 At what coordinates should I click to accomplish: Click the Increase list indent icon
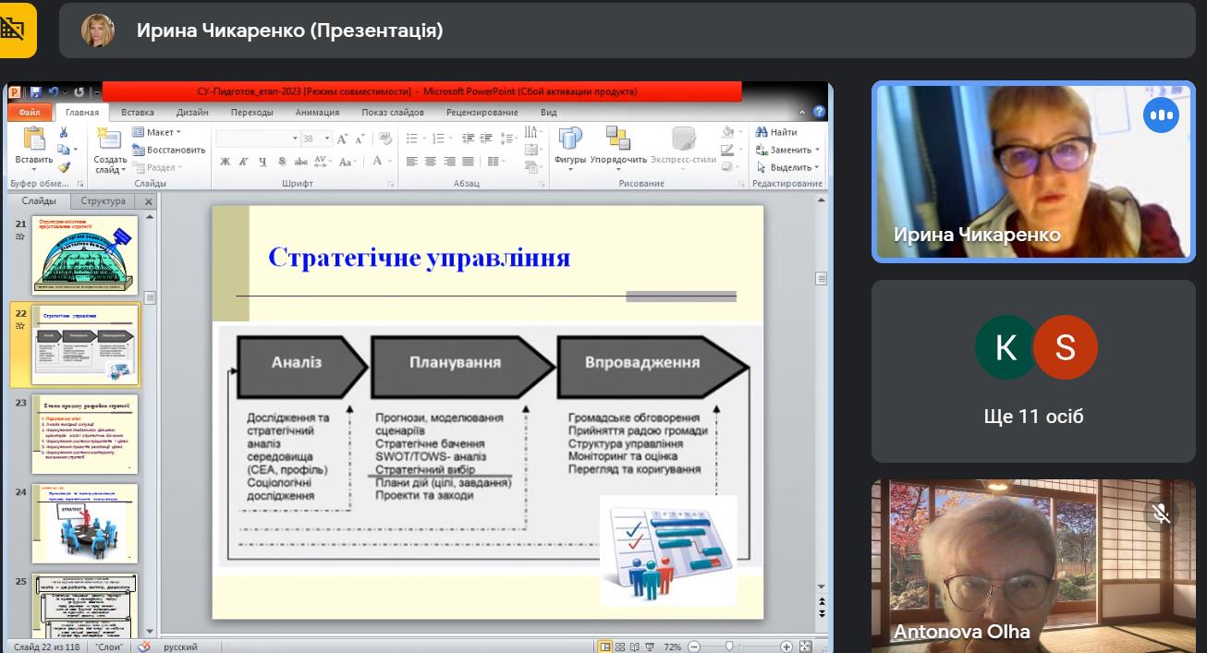(x=485, y=139)
